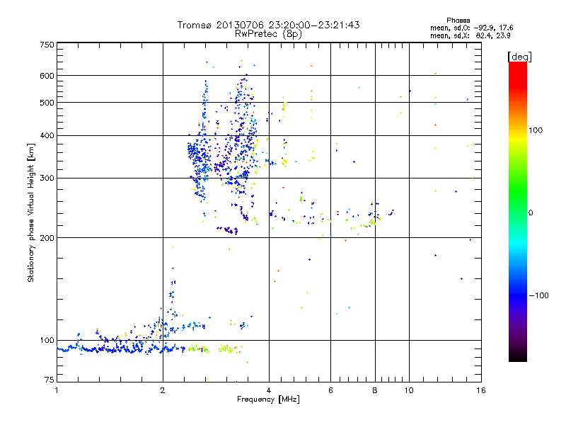
Task: Click the 'Phases' heading text
Action: point(458,21)
